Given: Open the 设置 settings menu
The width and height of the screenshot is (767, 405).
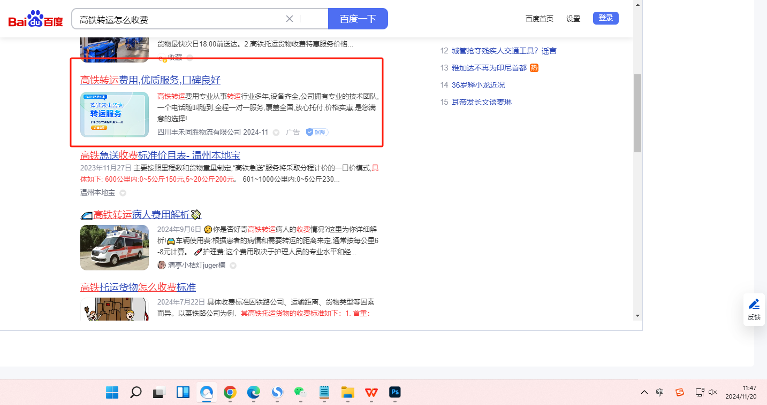Looking at the screenshot, I should pyautogui.click(x=573, y=19).
